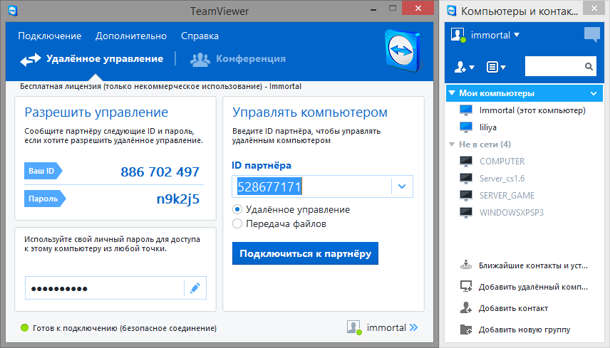Screen dimensions: 610x348
Task: Click TeamViewer title bar app icon
Action: [x=13, y=10]
